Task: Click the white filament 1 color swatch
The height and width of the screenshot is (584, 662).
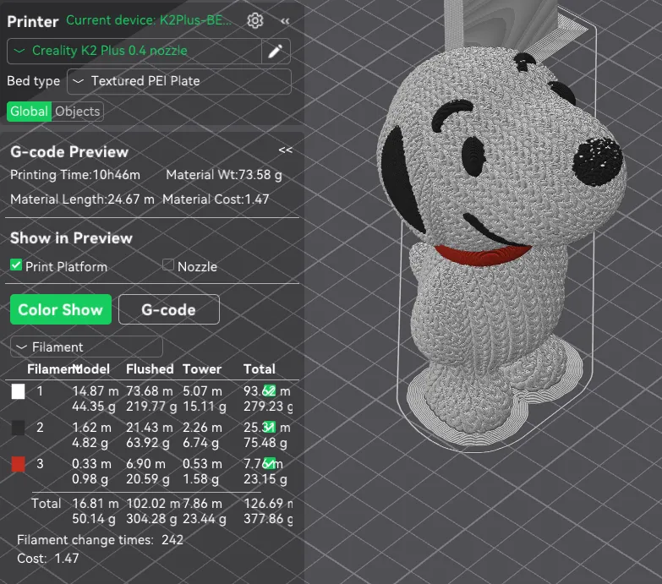Action: pos(18,392)
